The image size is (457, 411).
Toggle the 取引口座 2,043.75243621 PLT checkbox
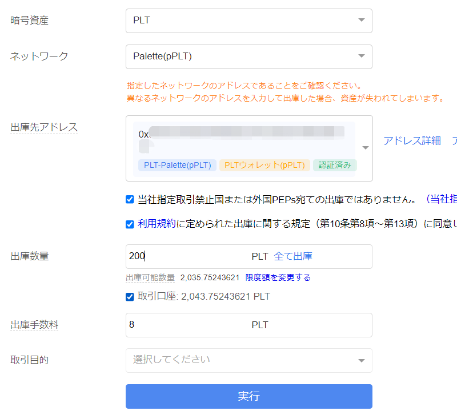click(130, 297)
